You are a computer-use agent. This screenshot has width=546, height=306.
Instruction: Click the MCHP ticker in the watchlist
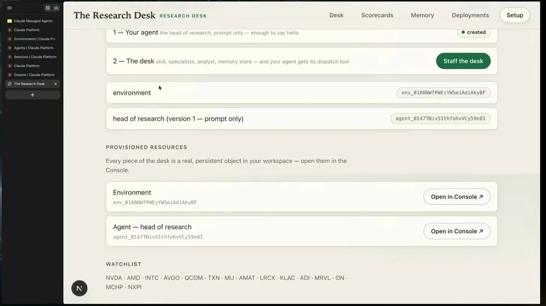click(114, 287)
